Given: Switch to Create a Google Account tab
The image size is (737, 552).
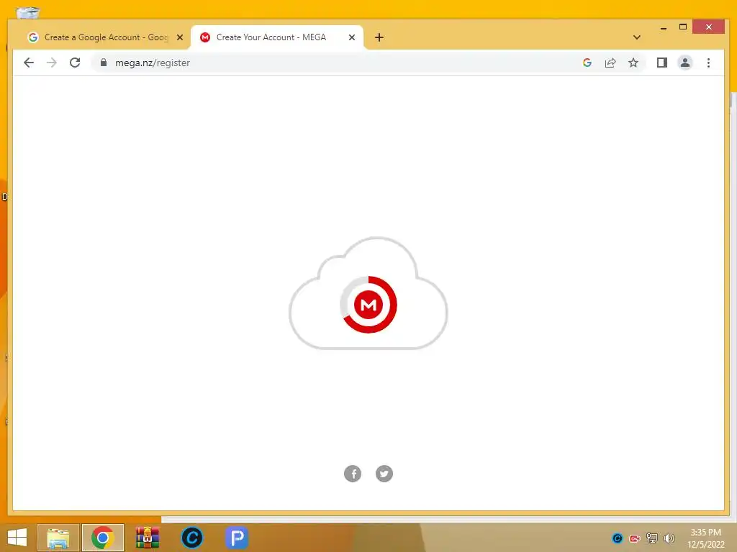Looking at the screenshot, I should coord(105,37).
